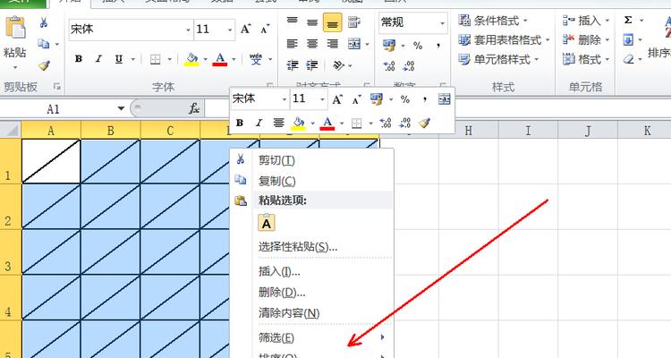Click the Clear eraser icon in editing group
The width and height of the screenshot is (671, 358).
click(628, 59)
